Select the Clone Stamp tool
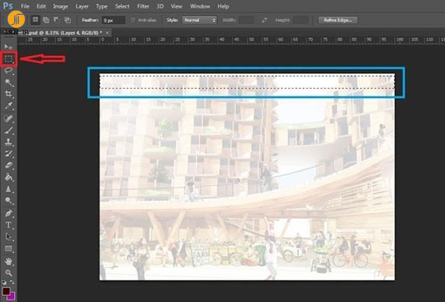Viewport: 445px width, 302px height. point(9,142)
